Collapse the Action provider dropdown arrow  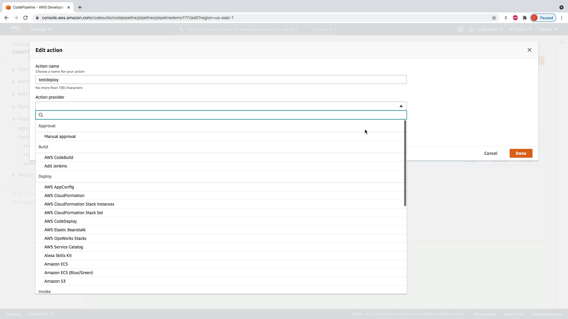(401, 106)
